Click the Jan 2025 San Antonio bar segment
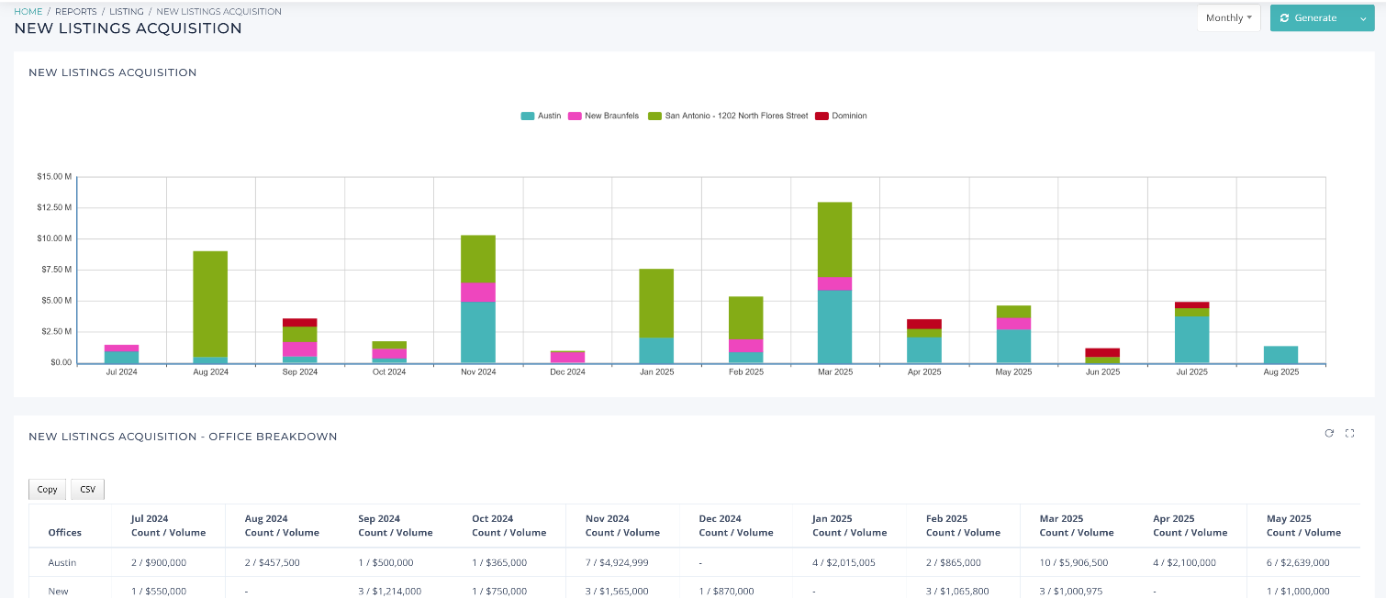 656,303
